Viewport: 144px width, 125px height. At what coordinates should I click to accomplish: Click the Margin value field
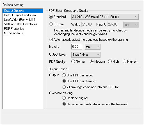(x=77, y=47)
